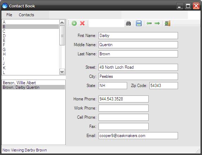Open the File menu
This screenshot has height=155, width=202.
point(9,15)
